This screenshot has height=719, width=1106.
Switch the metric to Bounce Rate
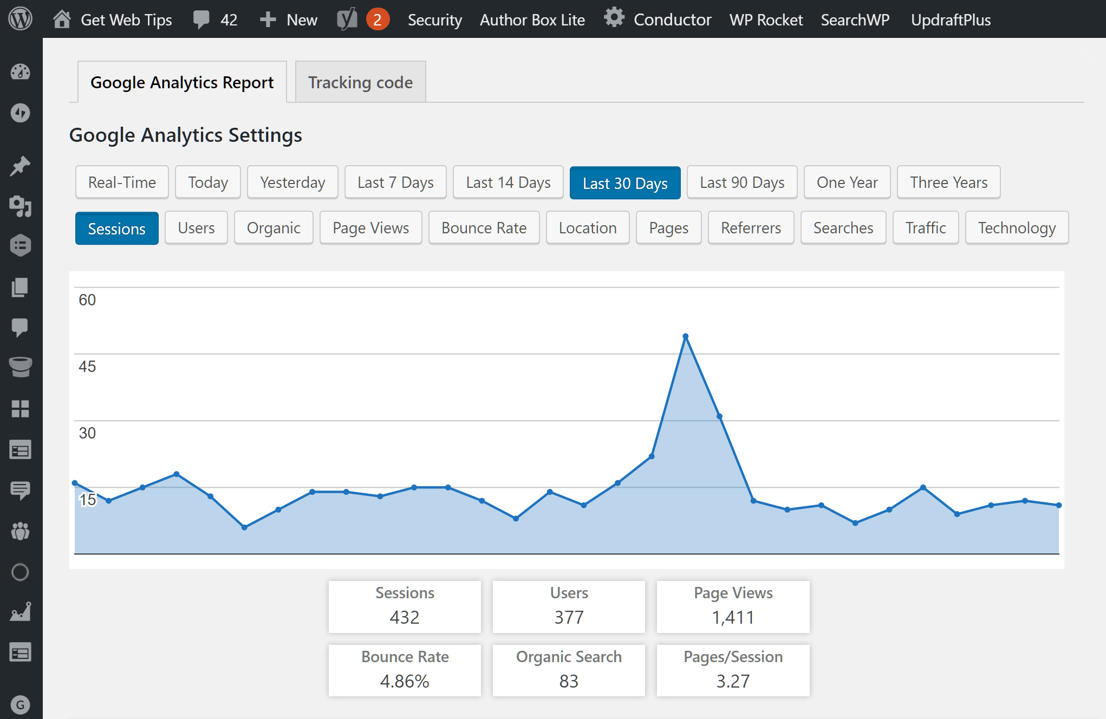pyautogui.click(x=484, y=228)
